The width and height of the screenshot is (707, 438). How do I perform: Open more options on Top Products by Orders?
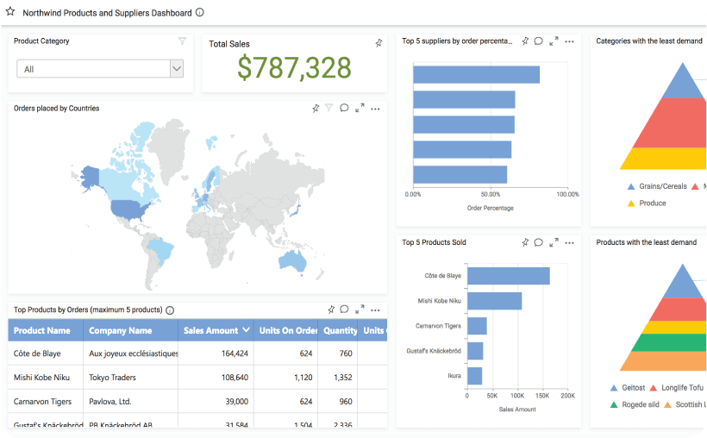[x=375, y=310]
